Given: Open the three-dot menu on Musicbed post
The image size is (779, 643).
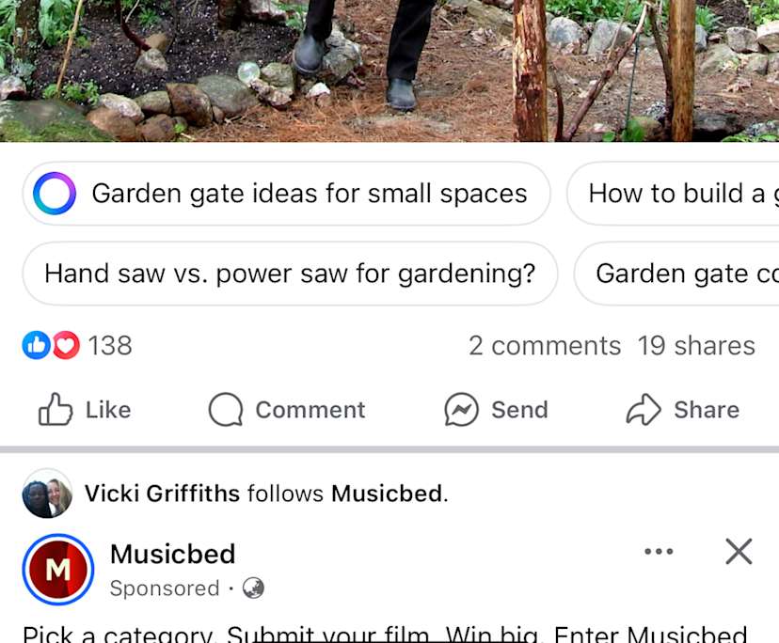Looking at the screenshot, I should pyautogui.click(x=659, y=552).
